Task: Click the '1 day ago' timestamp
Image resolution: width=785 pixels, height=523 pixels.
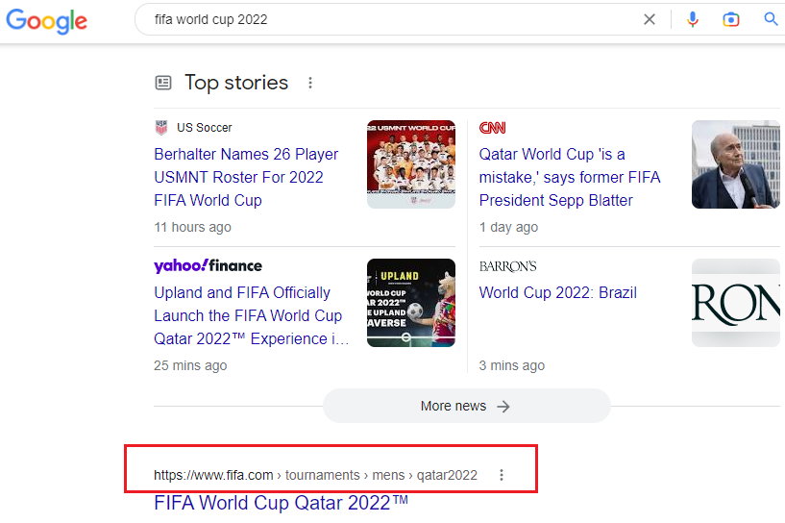Action: [x=508, y=228]
